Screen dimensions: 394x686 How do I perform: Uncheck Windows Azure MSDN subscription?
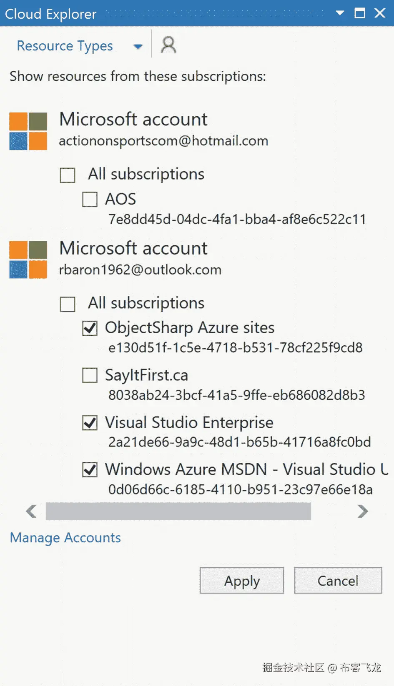point(90,470)
